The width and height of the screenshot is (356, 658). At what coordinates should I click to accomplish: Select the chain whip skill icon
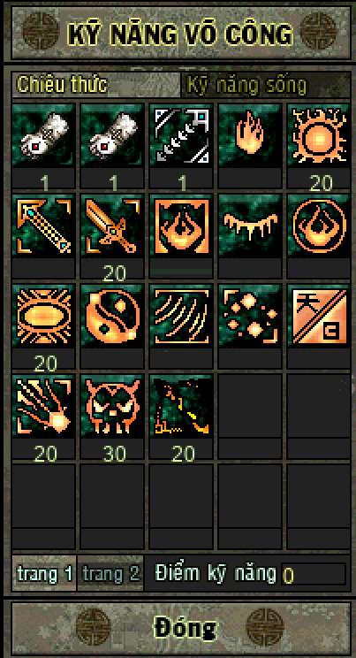[181, 135]
